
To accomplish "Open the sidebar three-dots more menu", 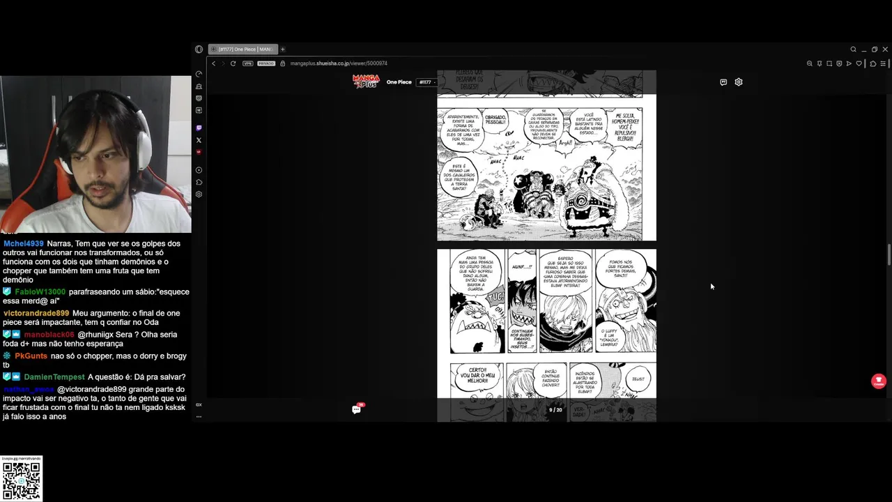I will (x=199, y=417).
